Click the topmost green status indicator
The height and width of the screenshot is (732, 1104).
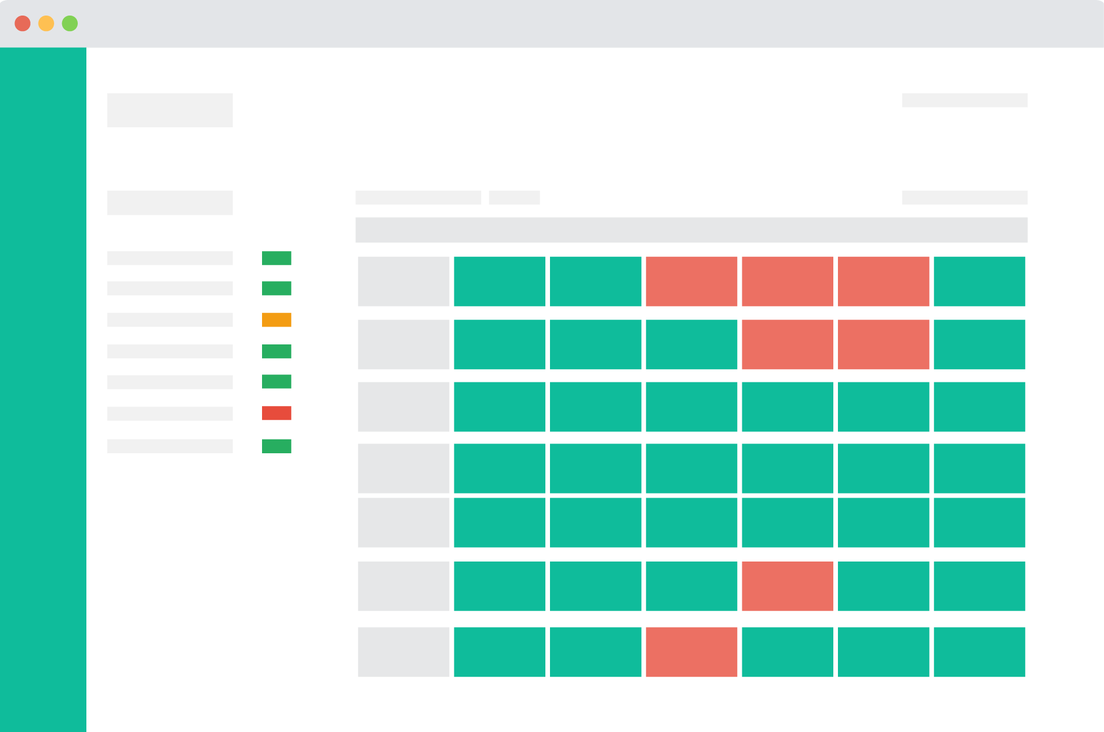276,258
